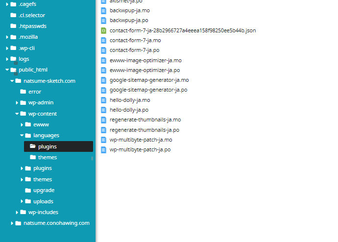
Task: Select the file name google-sitemap-generator-ja.mo
Action: [149, 80]
